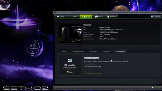
Task: Click the SHIELD controller icon
Action: click(x=96, y=17)
